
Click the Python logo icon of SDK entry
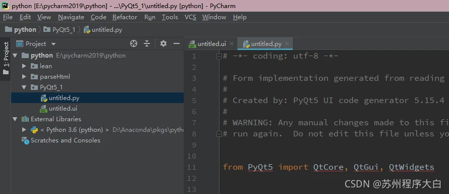pos(34,130)
